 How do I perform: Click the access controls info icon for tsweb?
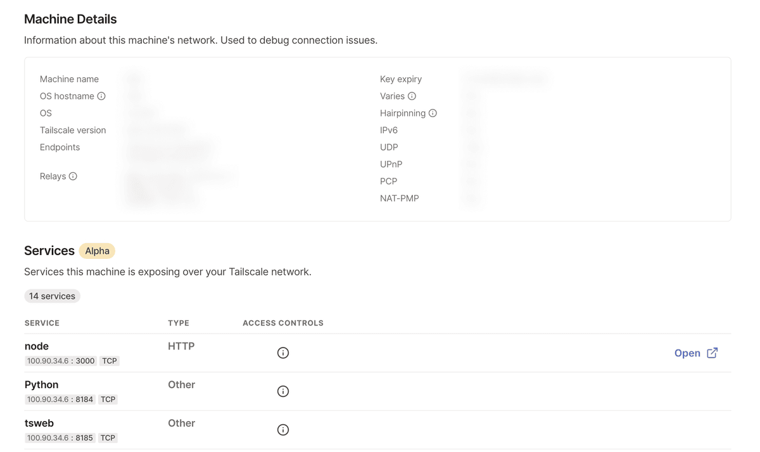(x=282, y=429)
